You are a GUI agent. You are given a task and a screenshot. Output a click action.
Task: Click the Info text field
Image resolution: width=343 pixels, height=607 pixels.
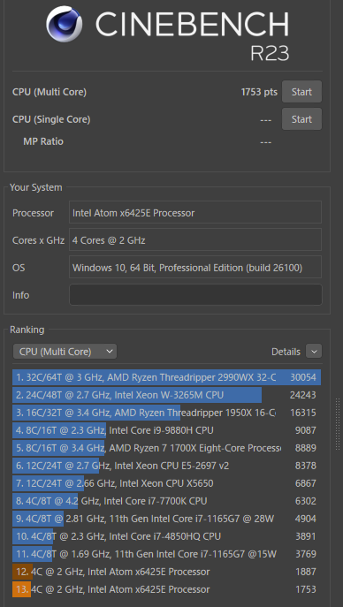195,295
